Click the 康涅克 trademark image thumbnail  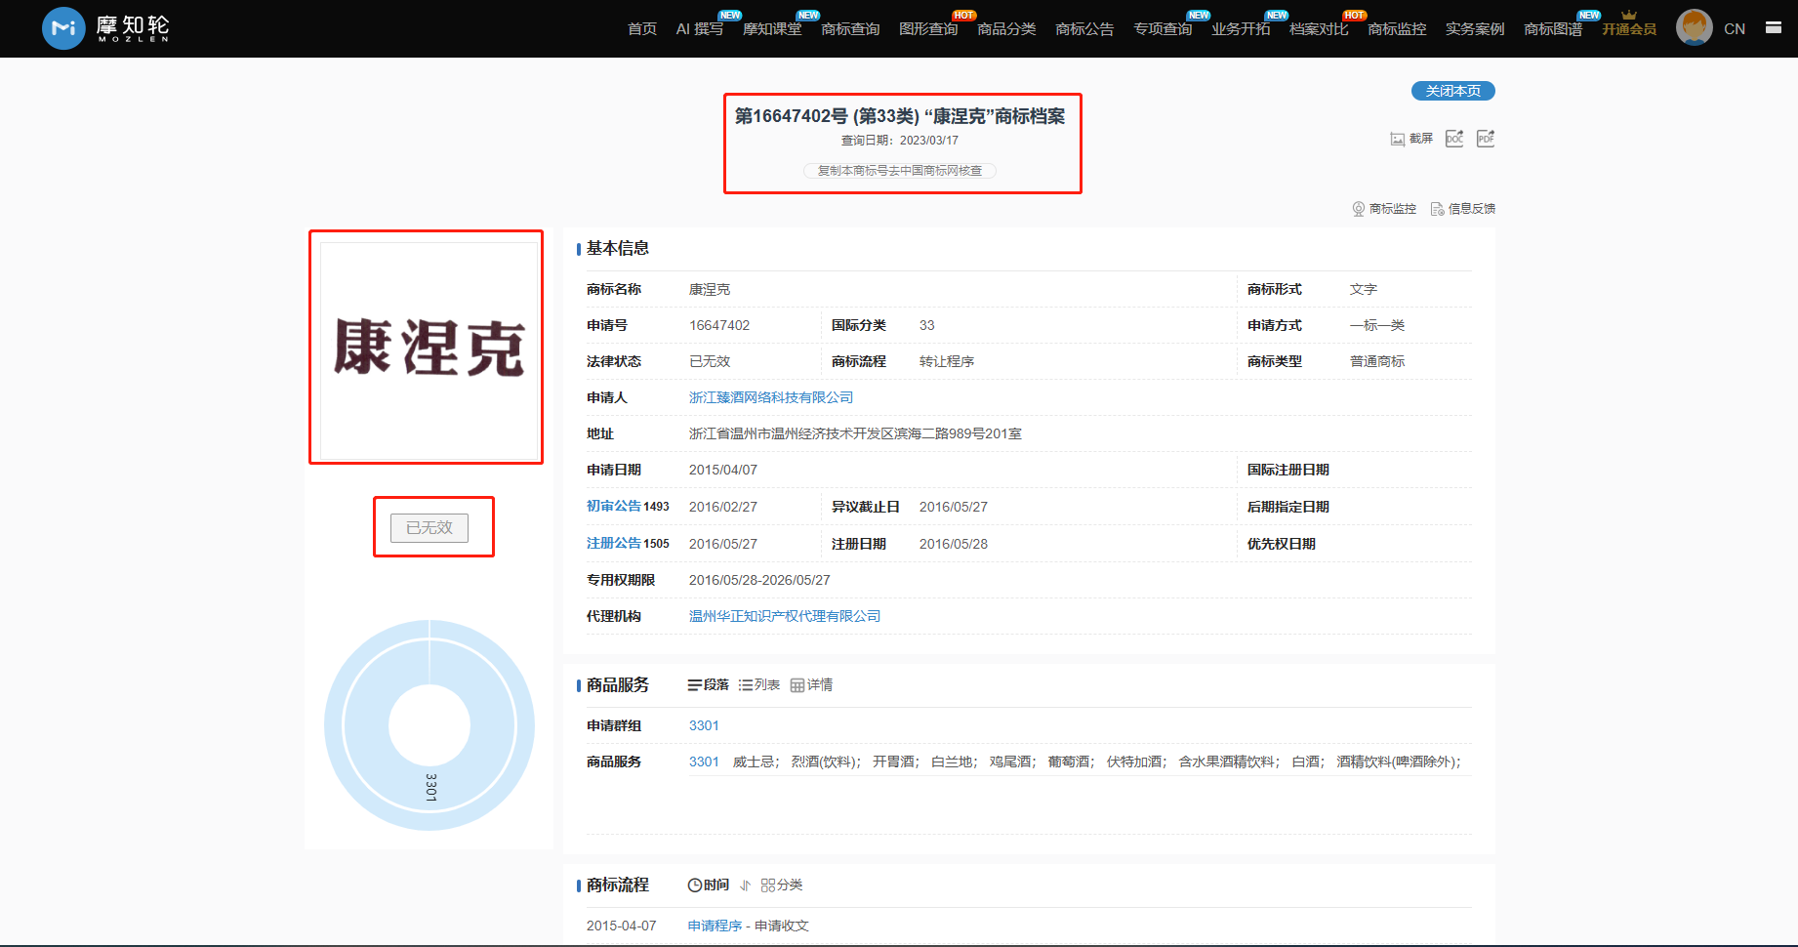coord(429,349)
